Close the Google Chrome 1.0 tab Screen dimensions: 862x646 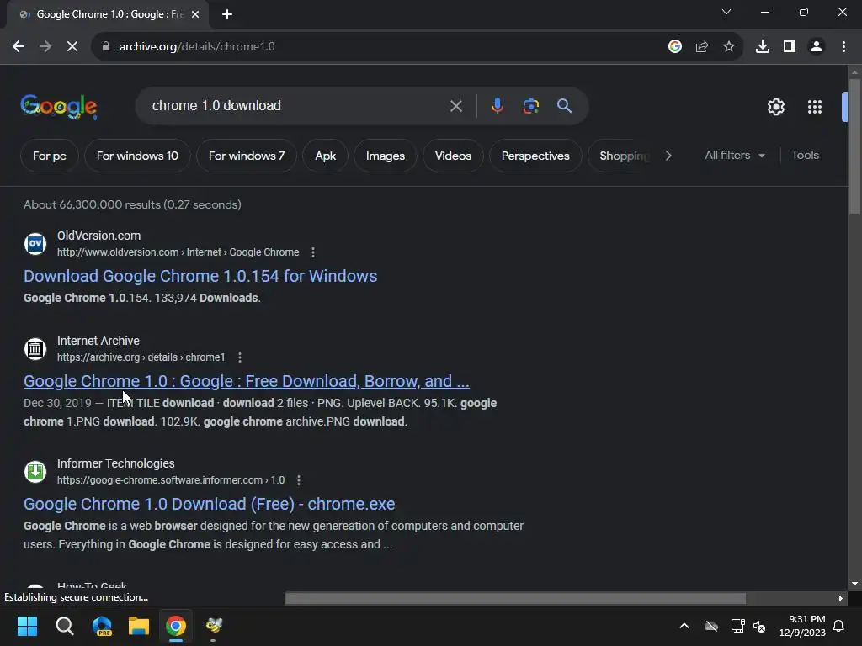[x=195, y=14]
